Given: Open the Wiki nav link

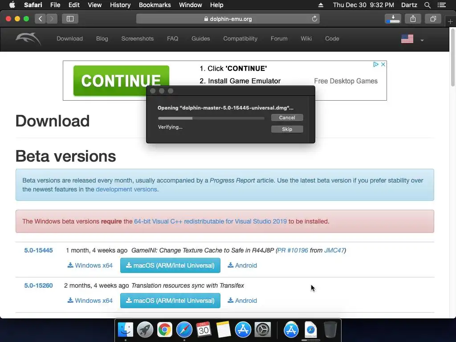Looking at the screenshot, I should (x=306, y=39).
